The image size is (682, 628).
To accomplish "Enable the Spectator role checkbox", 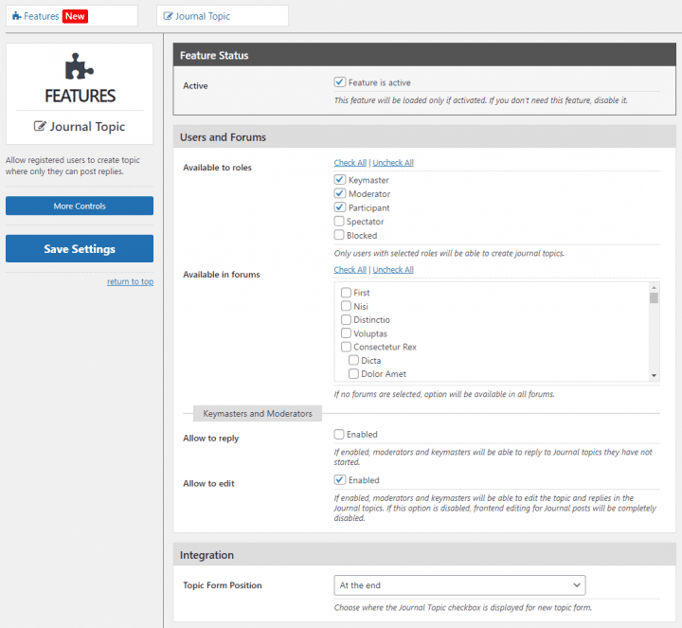I will tap(339, 221).
